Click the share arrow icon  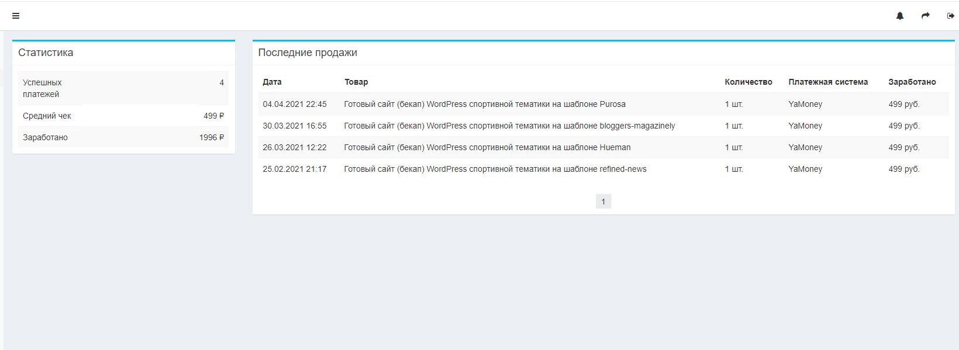[925, 16]
